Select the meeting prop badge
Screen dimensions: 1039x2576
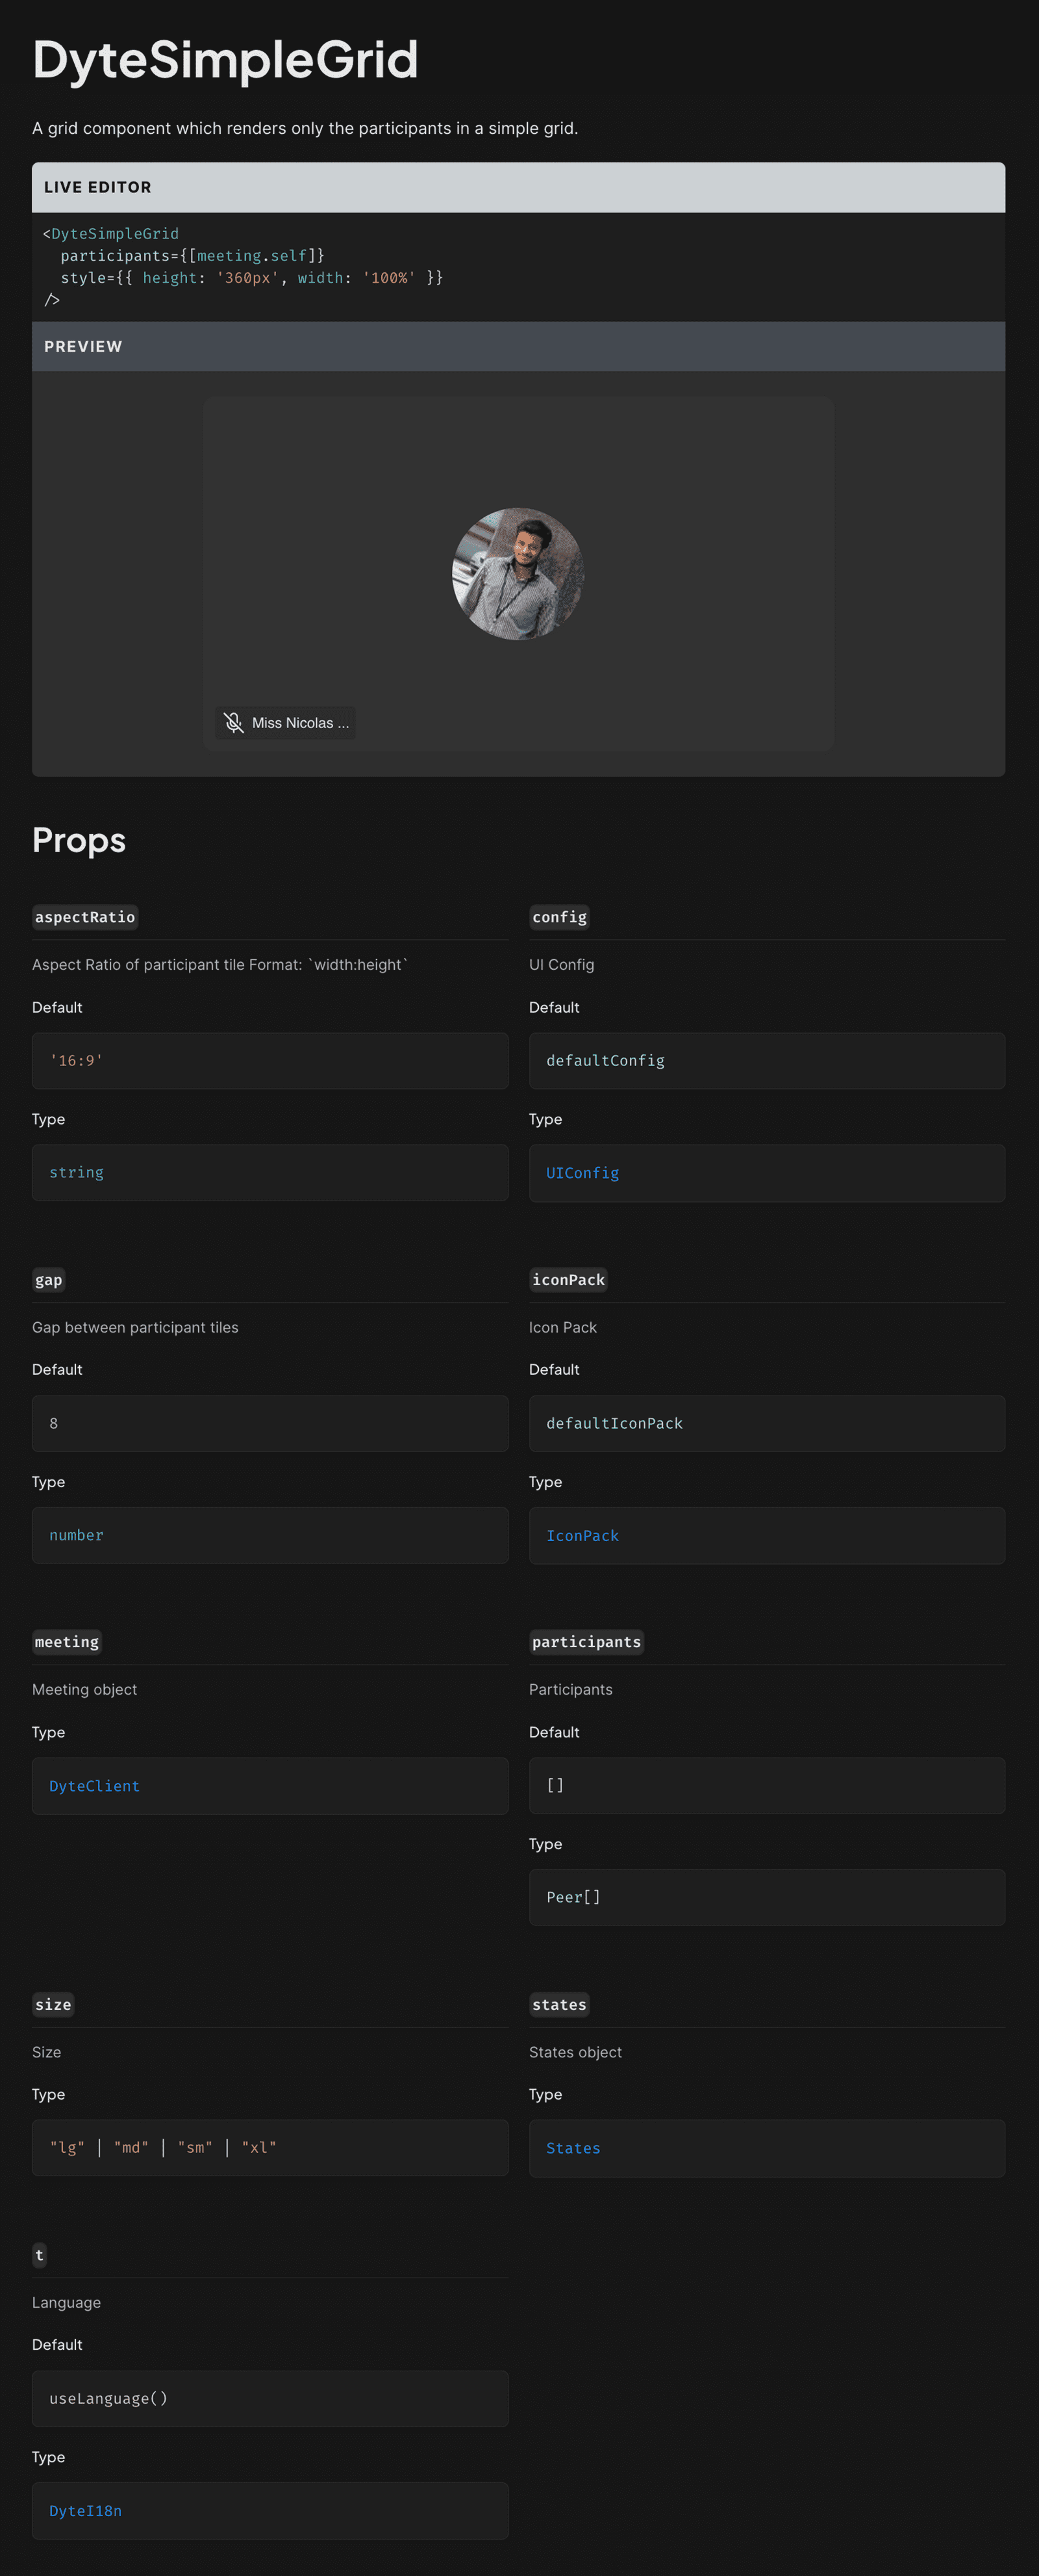click(66, 1641)
